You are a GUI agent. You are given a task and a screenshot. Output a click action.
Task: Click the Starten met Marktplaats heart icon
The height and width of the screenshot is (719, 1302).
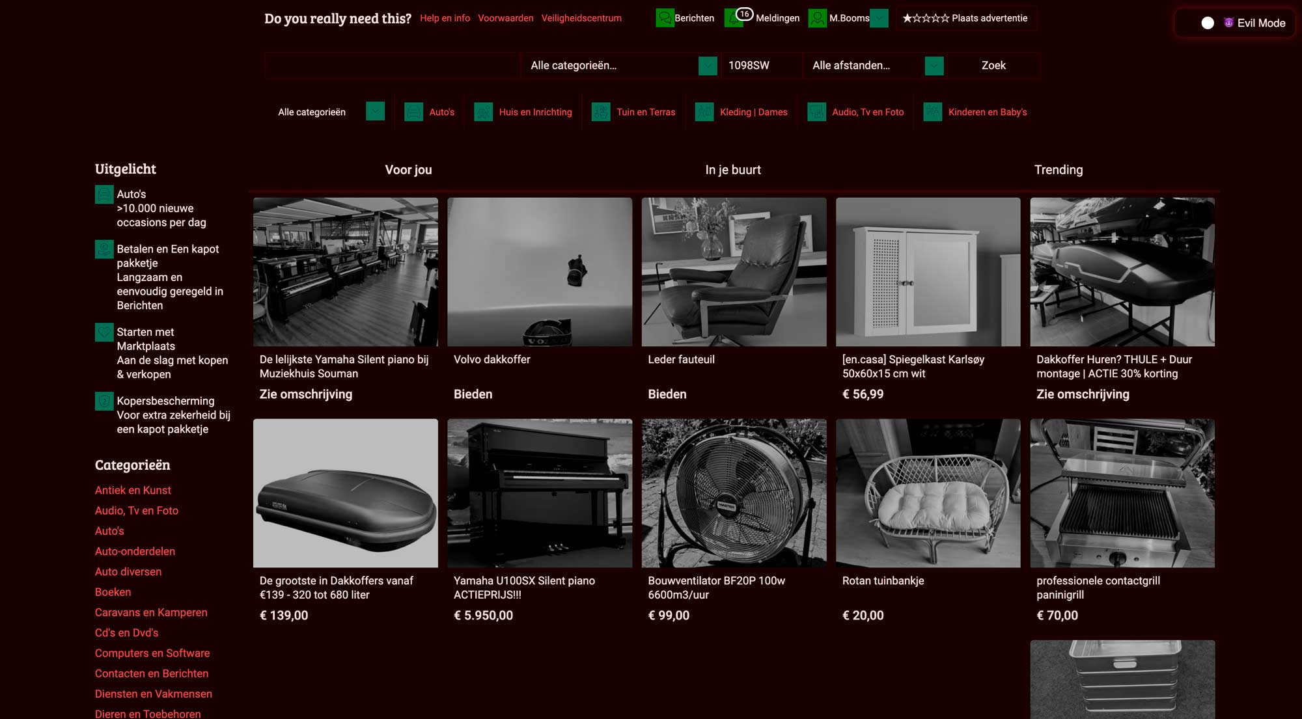pos(104,332)
